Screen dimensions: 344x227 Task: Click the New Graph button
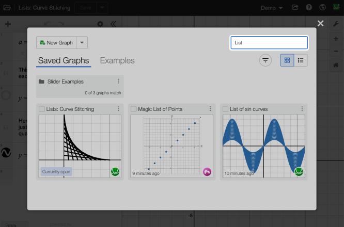(56, 42)
